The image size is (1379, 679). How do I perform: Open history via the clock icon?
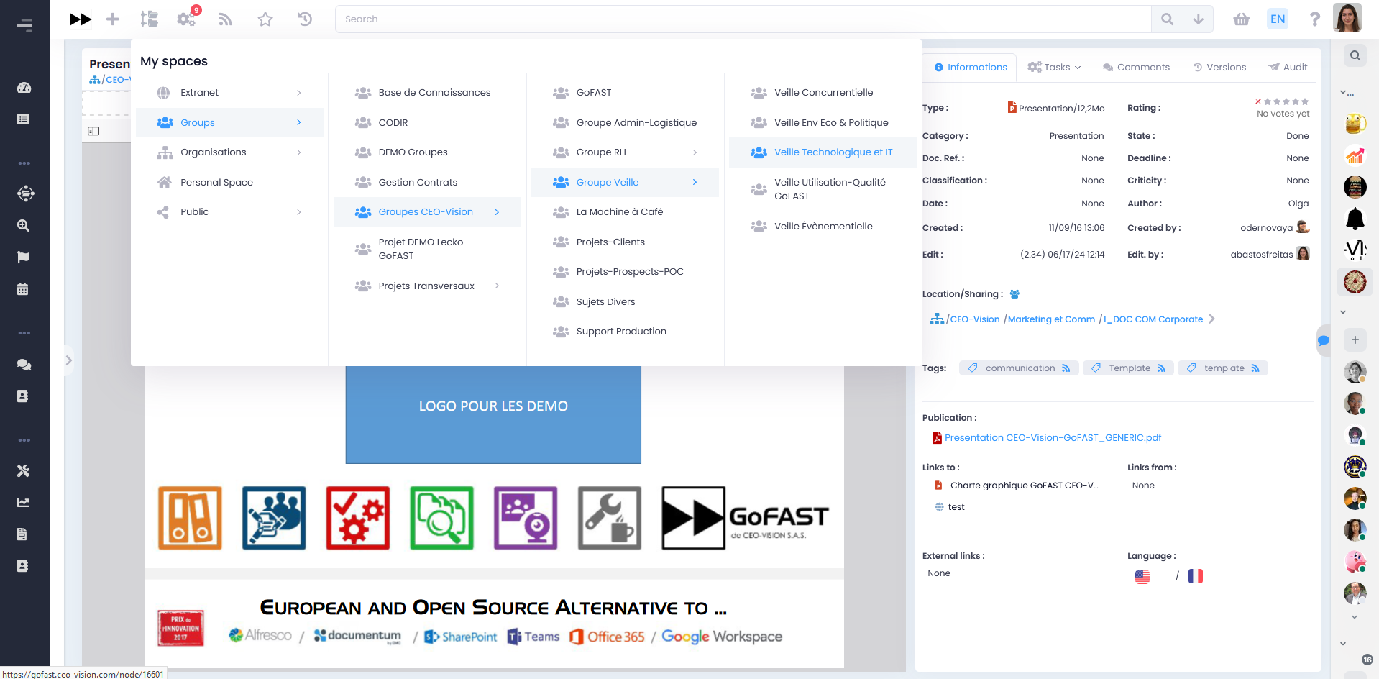coord(304,19)
